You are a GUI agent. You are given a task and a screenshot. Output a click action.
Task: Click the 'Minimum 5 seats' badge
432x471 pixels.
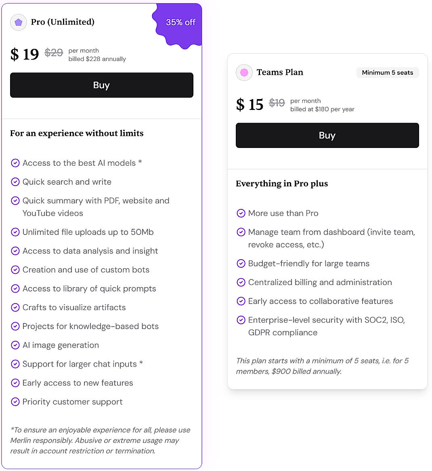[x=387, y=72]
